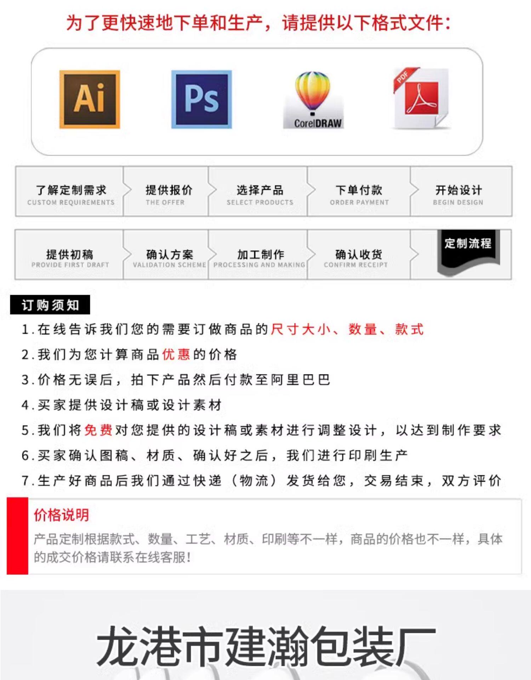Click the red bar beside 价格说明
This screenshot has width=531, height=680.
[x=17, y=535]
